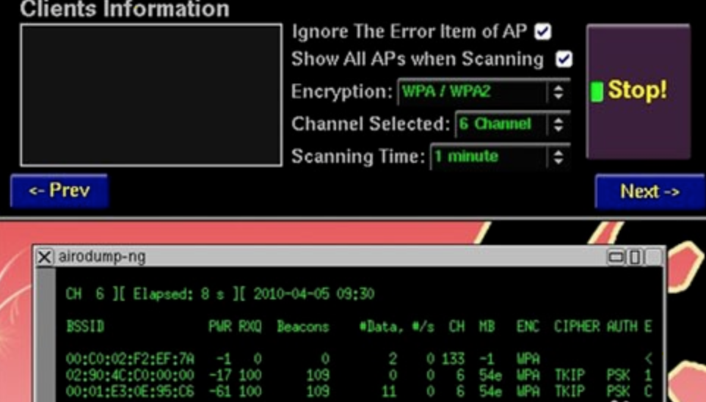706x402 pixels.
Task: Click the green indicator on Stop button
Action: pyautogui.click(x=597, y=92)
